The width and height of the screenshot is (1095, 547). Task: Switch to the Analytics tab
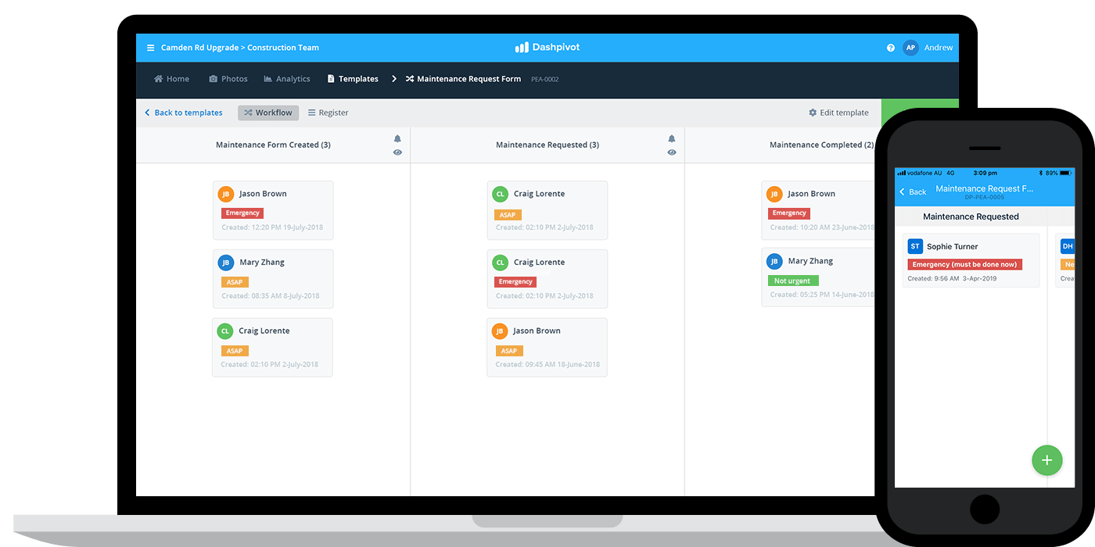pos(287,79)
